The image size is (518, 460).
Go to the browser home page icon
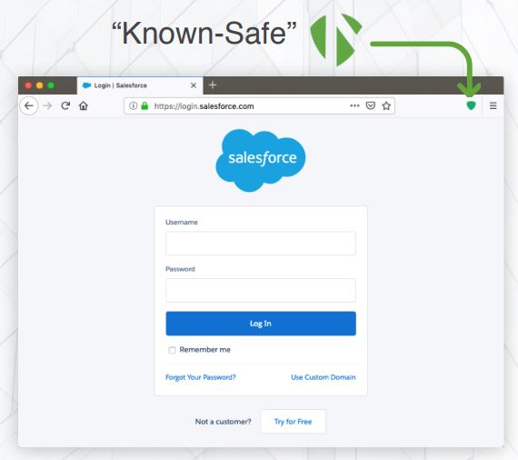click(84, 105)
